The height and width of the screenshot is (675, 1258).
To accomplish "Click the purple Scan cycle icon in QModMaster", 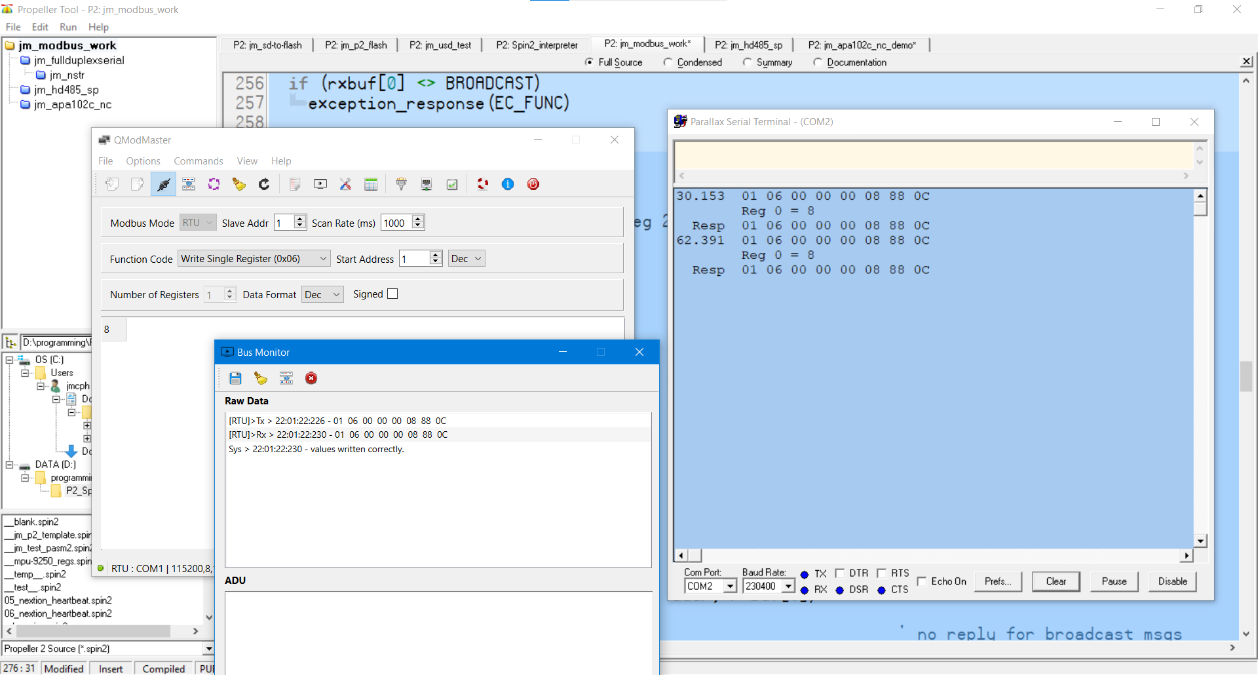I will [214, 184].
